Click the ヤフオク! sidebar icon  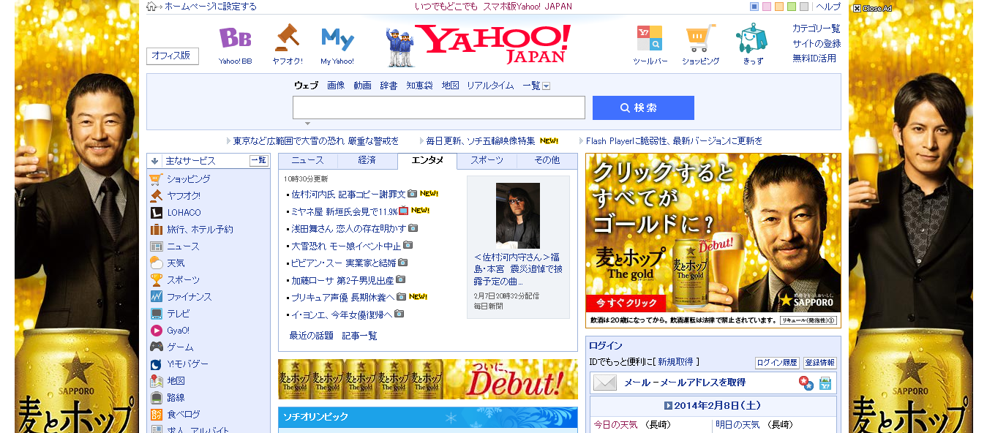[x=156, y=196]
